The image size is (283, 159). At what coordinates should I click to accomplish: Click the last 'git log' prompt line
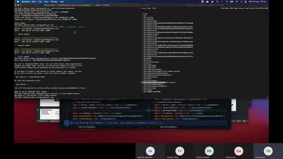pyautogui.click(x=34, y=97)
